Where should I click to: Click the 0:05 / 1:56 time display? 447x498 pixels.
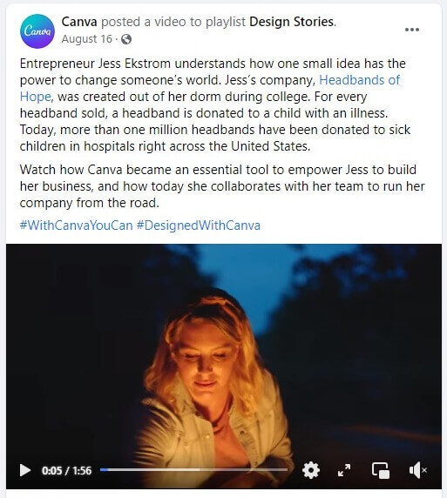click(x=67, y=471)
